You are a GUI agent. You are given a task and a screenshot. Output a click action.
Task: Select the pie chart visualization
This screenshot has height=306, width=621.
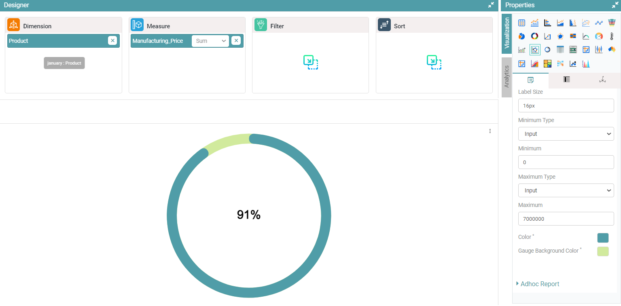point(521,36)
